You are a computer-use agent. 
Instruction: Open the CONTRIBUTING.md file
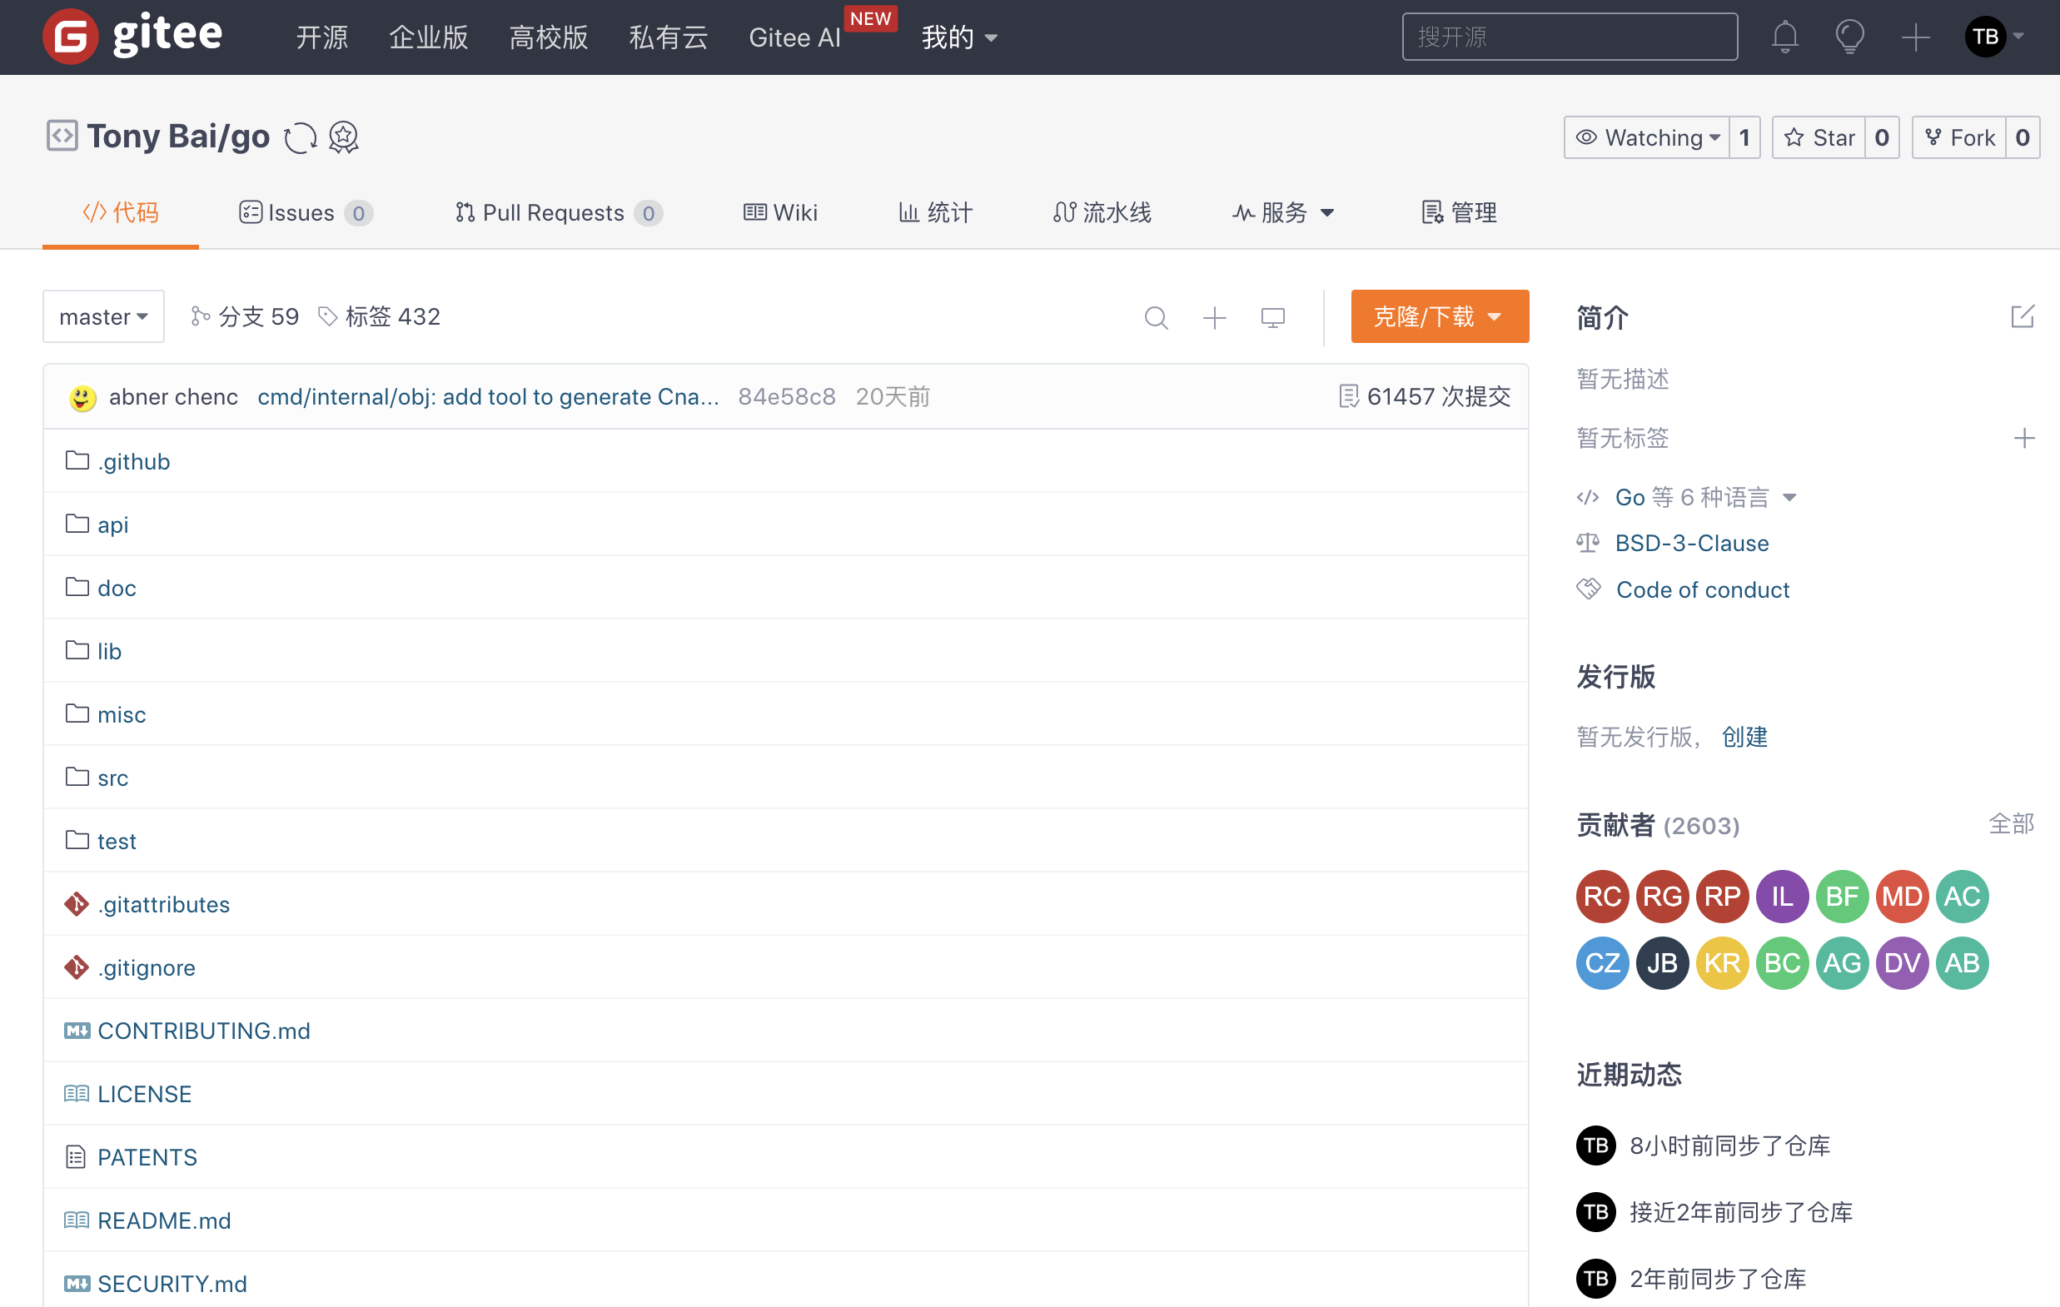click(204, 1031)
